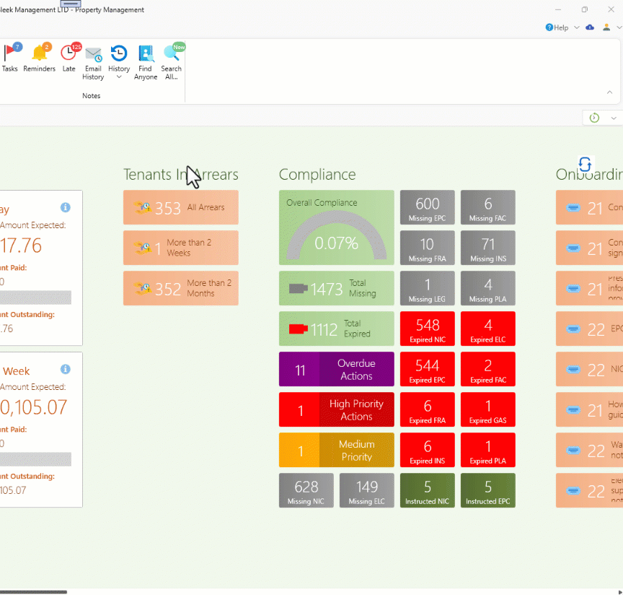The image size is (623, 595).
Task: Click the dashboard refresh icon
Action: click(585, 164)
